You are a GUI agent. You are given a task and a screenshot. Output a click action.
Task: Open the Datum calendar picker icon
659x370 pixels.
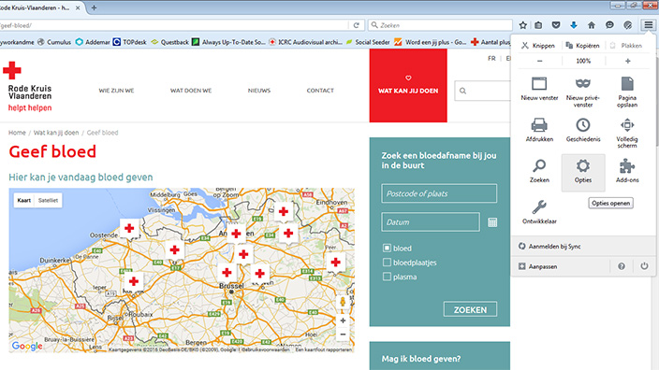pos(492,222)
